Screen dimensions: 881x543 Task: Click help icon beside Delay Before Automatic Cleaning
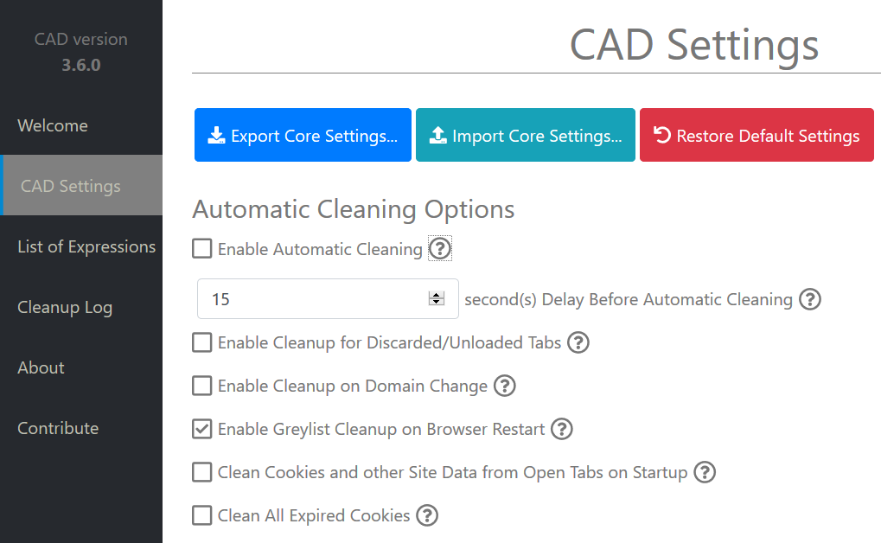click(x=810, y=299)
